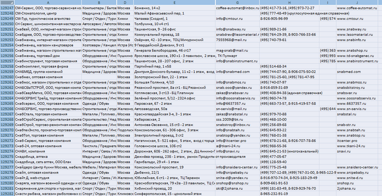Click cell snabtop@yandex.ru
This screenshot has width=382, height=196.
tap(238, 135)
